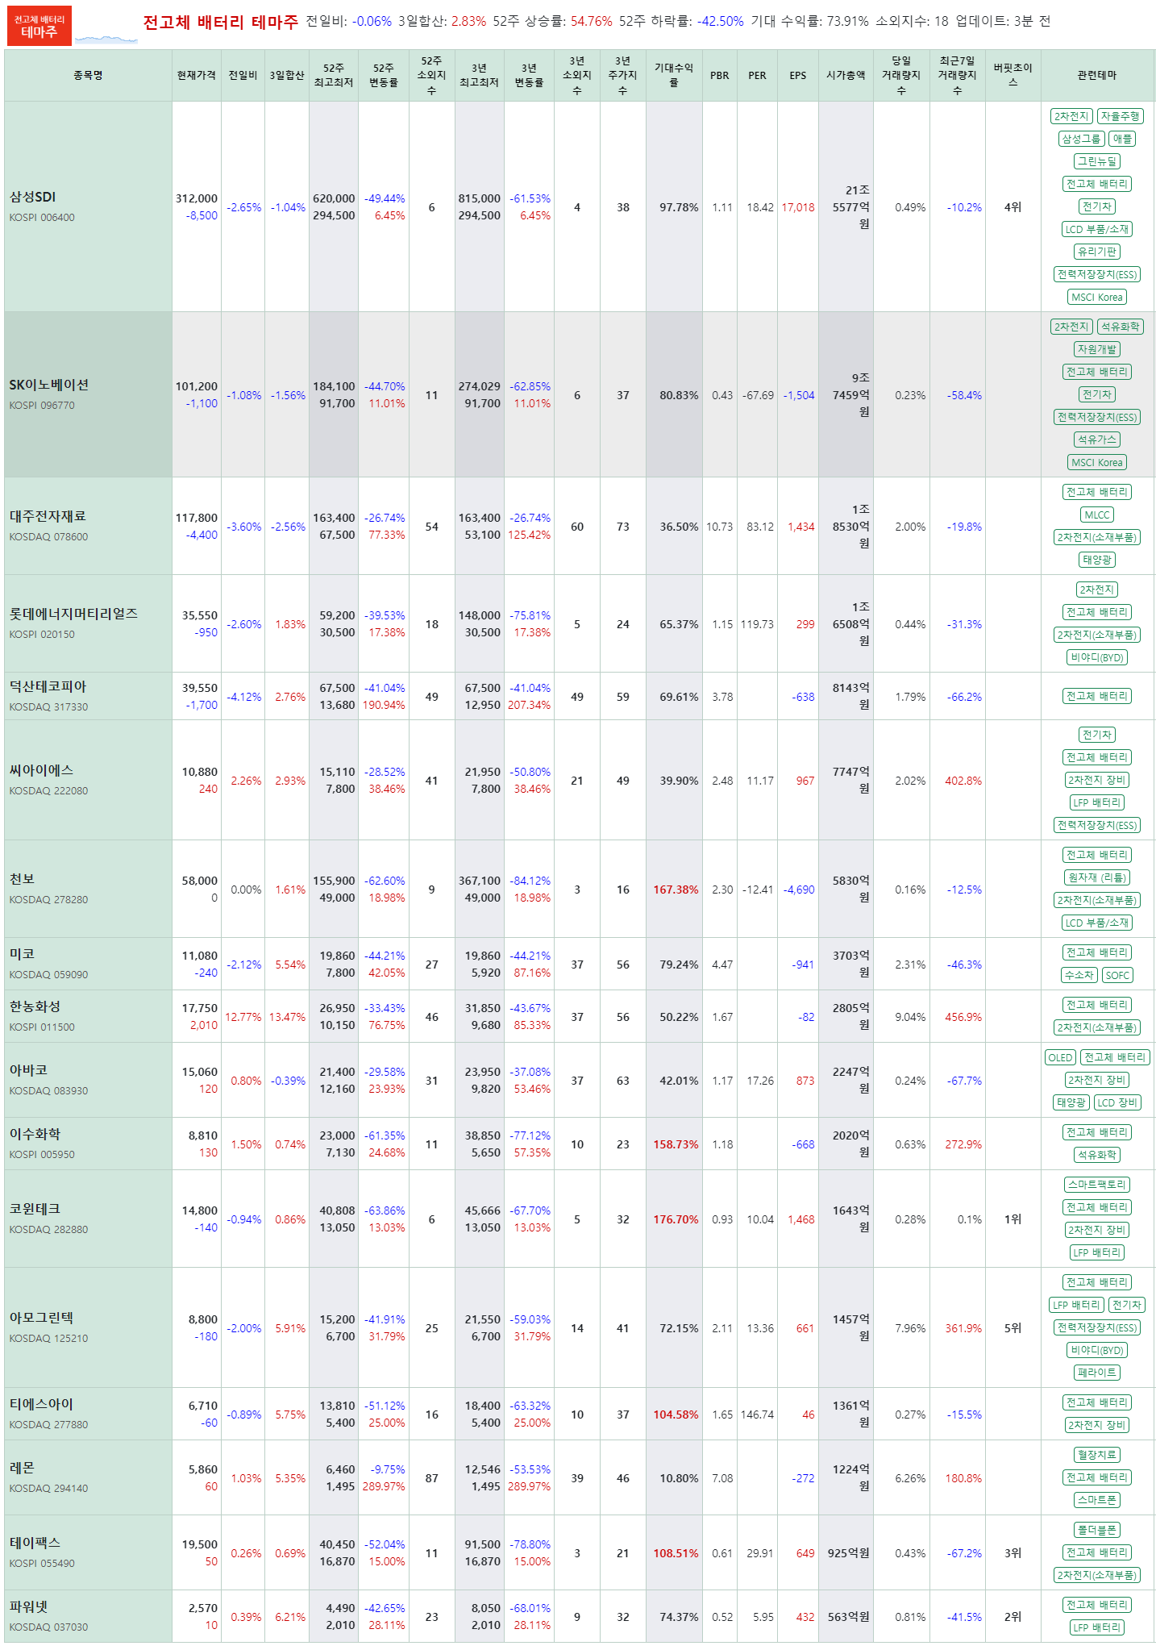Viewport: 1156px width, 1650px height.
Task: Sort by the 현재가격 column header
Action: pos(197,75)
